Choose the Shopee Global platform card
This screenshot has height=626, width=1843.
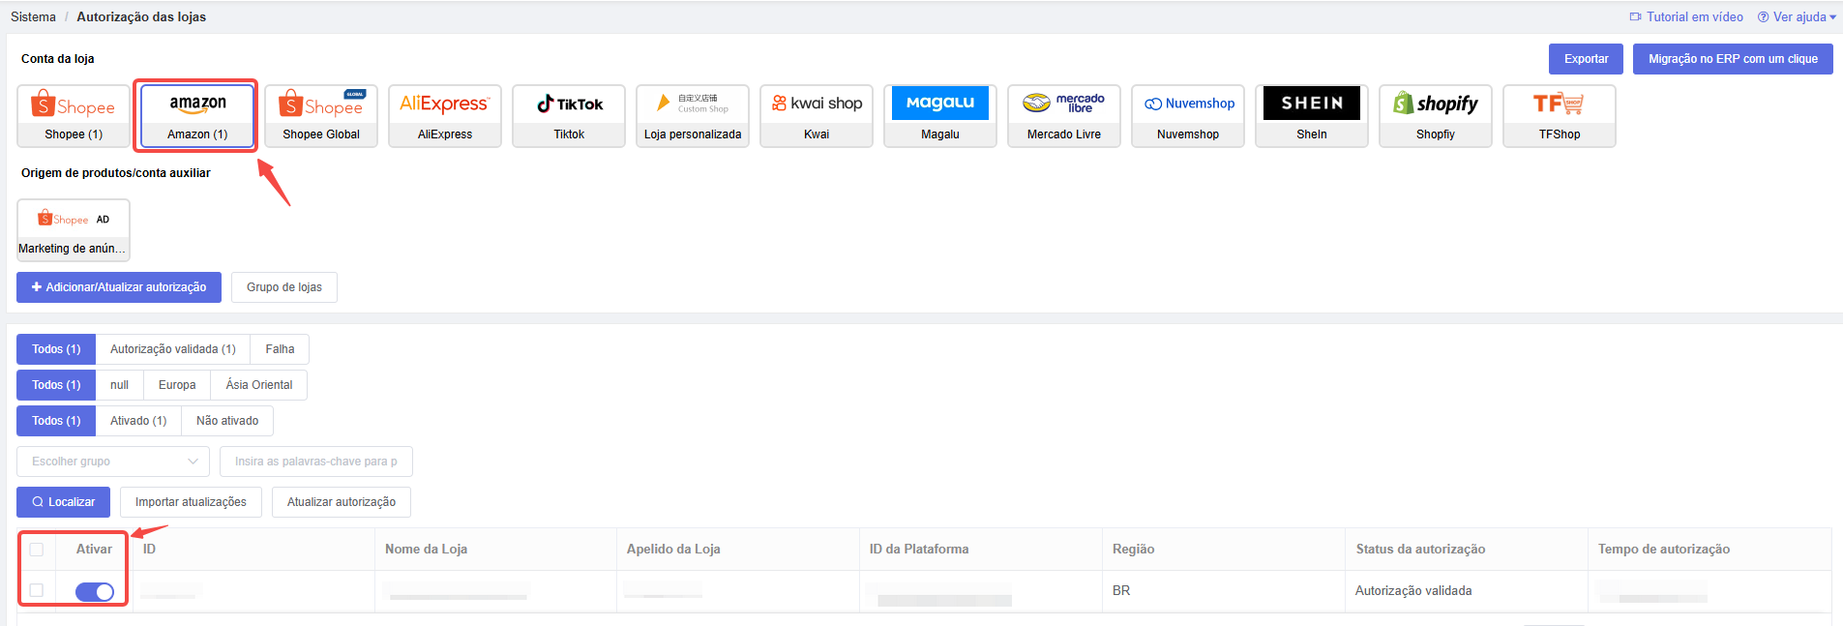(321, 116)
